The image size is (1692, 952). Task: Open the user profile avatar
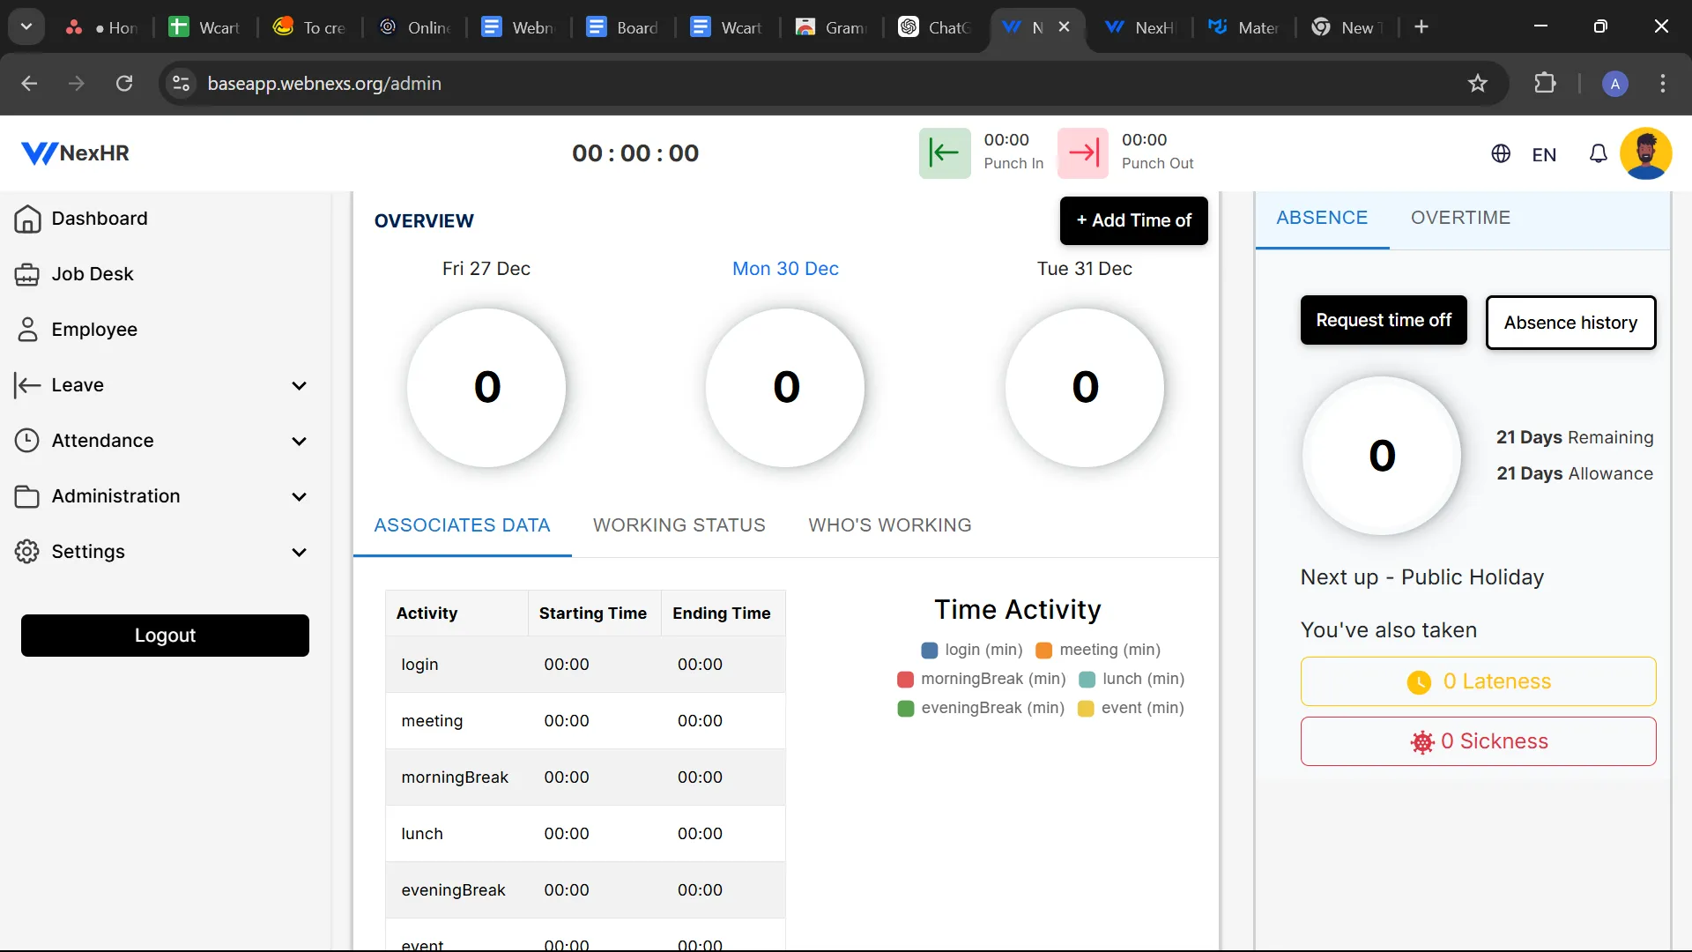(1645, 153)
